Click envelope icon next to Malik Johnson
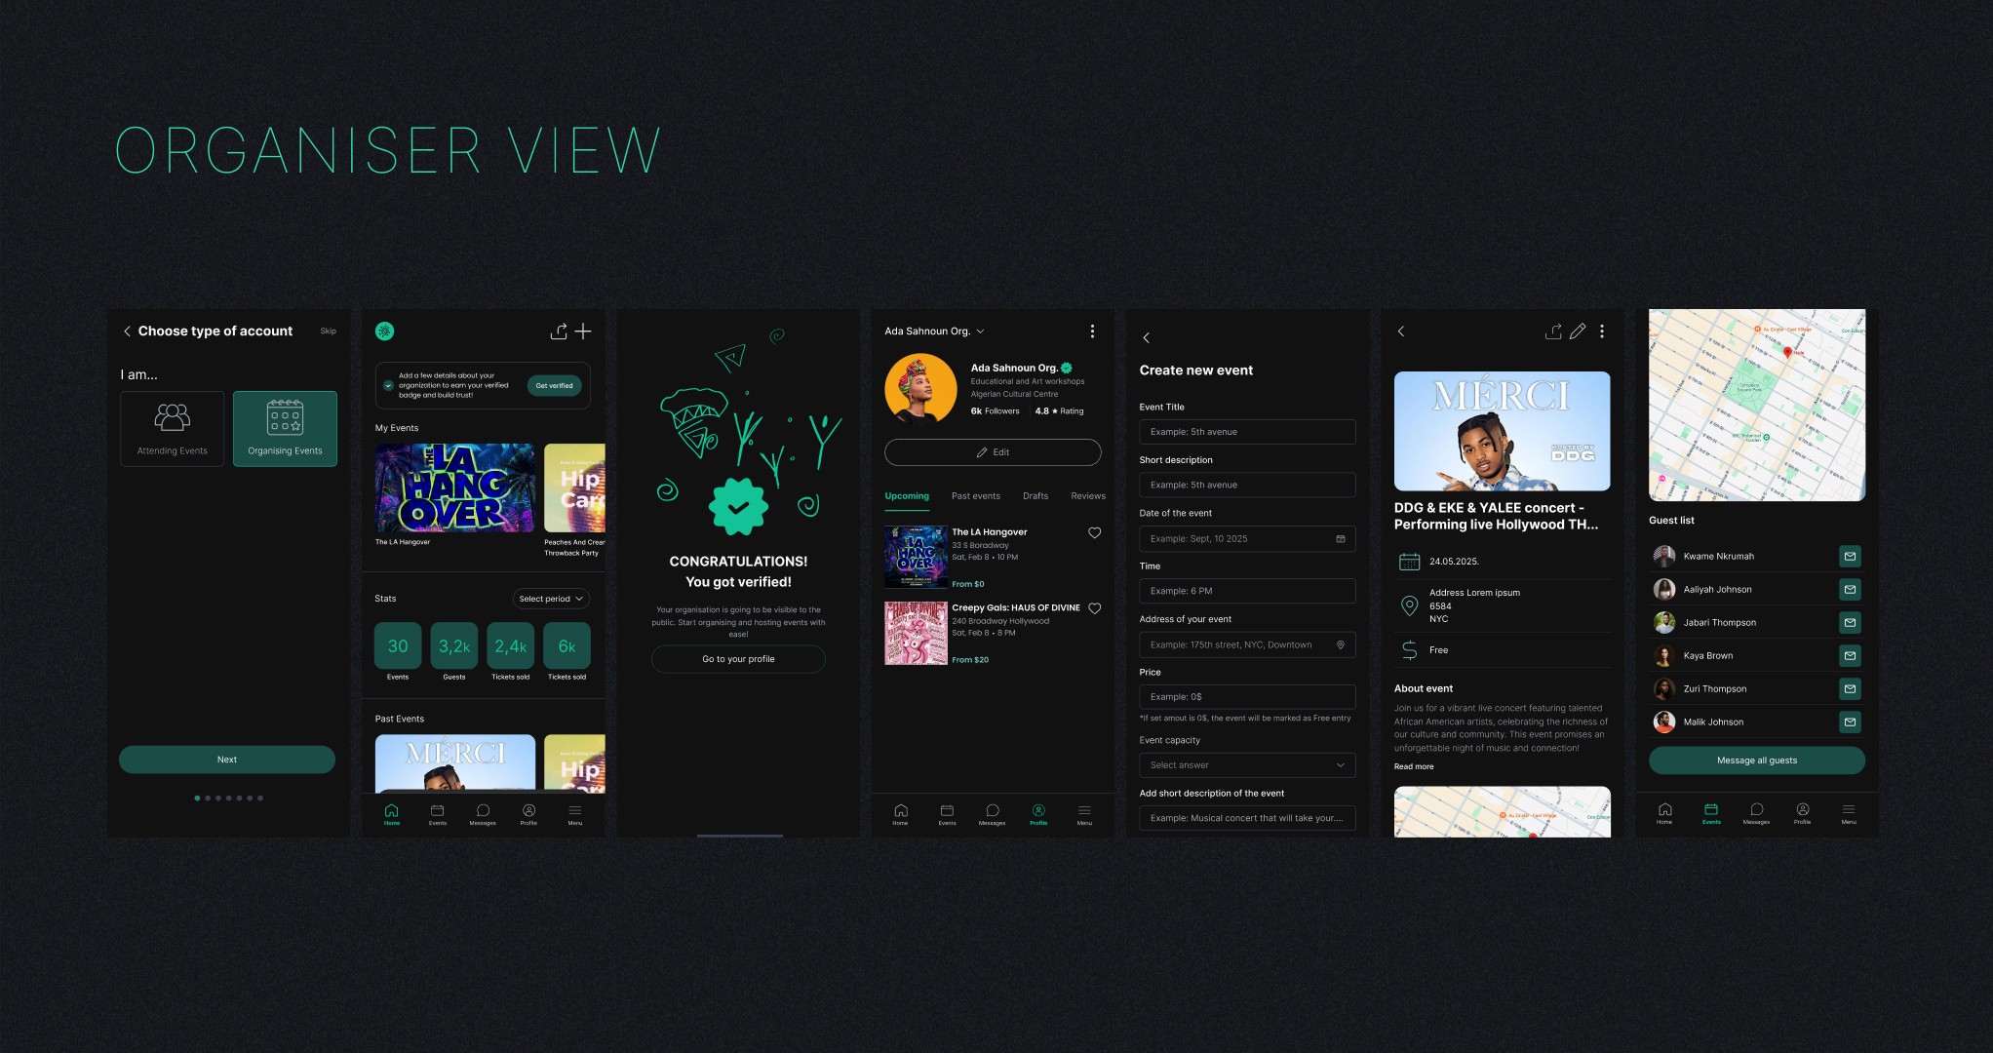 1849,722
